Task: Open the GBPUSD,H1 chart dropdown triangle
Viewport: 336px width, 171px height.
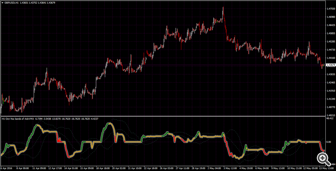Action: click(2, 3)
